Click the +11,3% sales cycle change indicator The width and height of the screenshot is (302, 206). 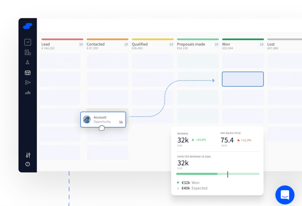tap(244, 140)
